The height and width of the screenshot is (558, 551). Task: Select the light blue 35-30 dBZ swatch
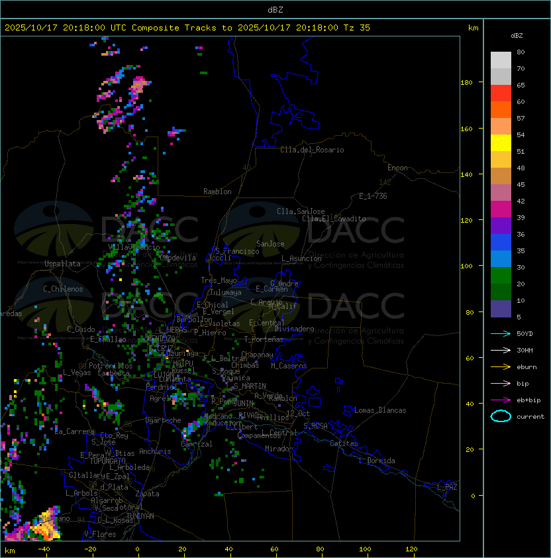pos(501,258)
